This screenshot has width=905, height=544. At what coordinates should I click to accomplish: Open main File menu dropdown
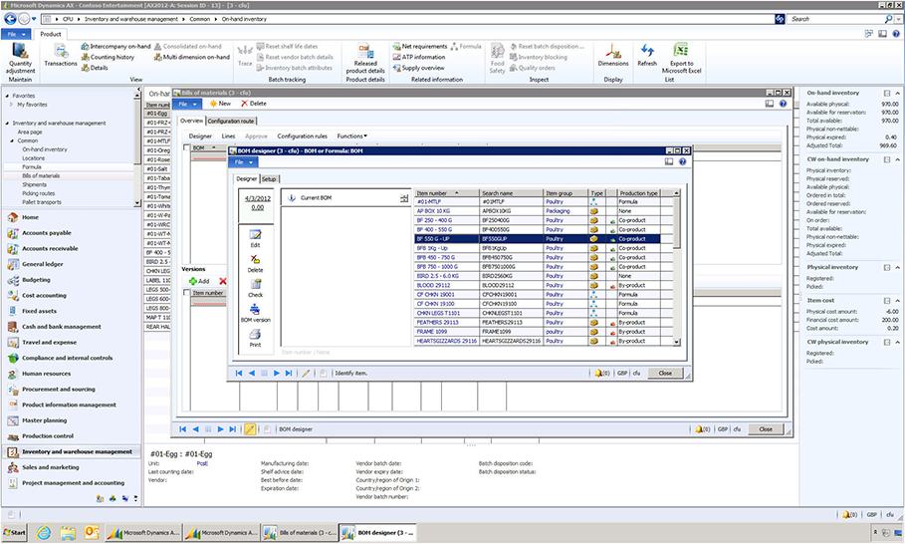click(16, 34)
